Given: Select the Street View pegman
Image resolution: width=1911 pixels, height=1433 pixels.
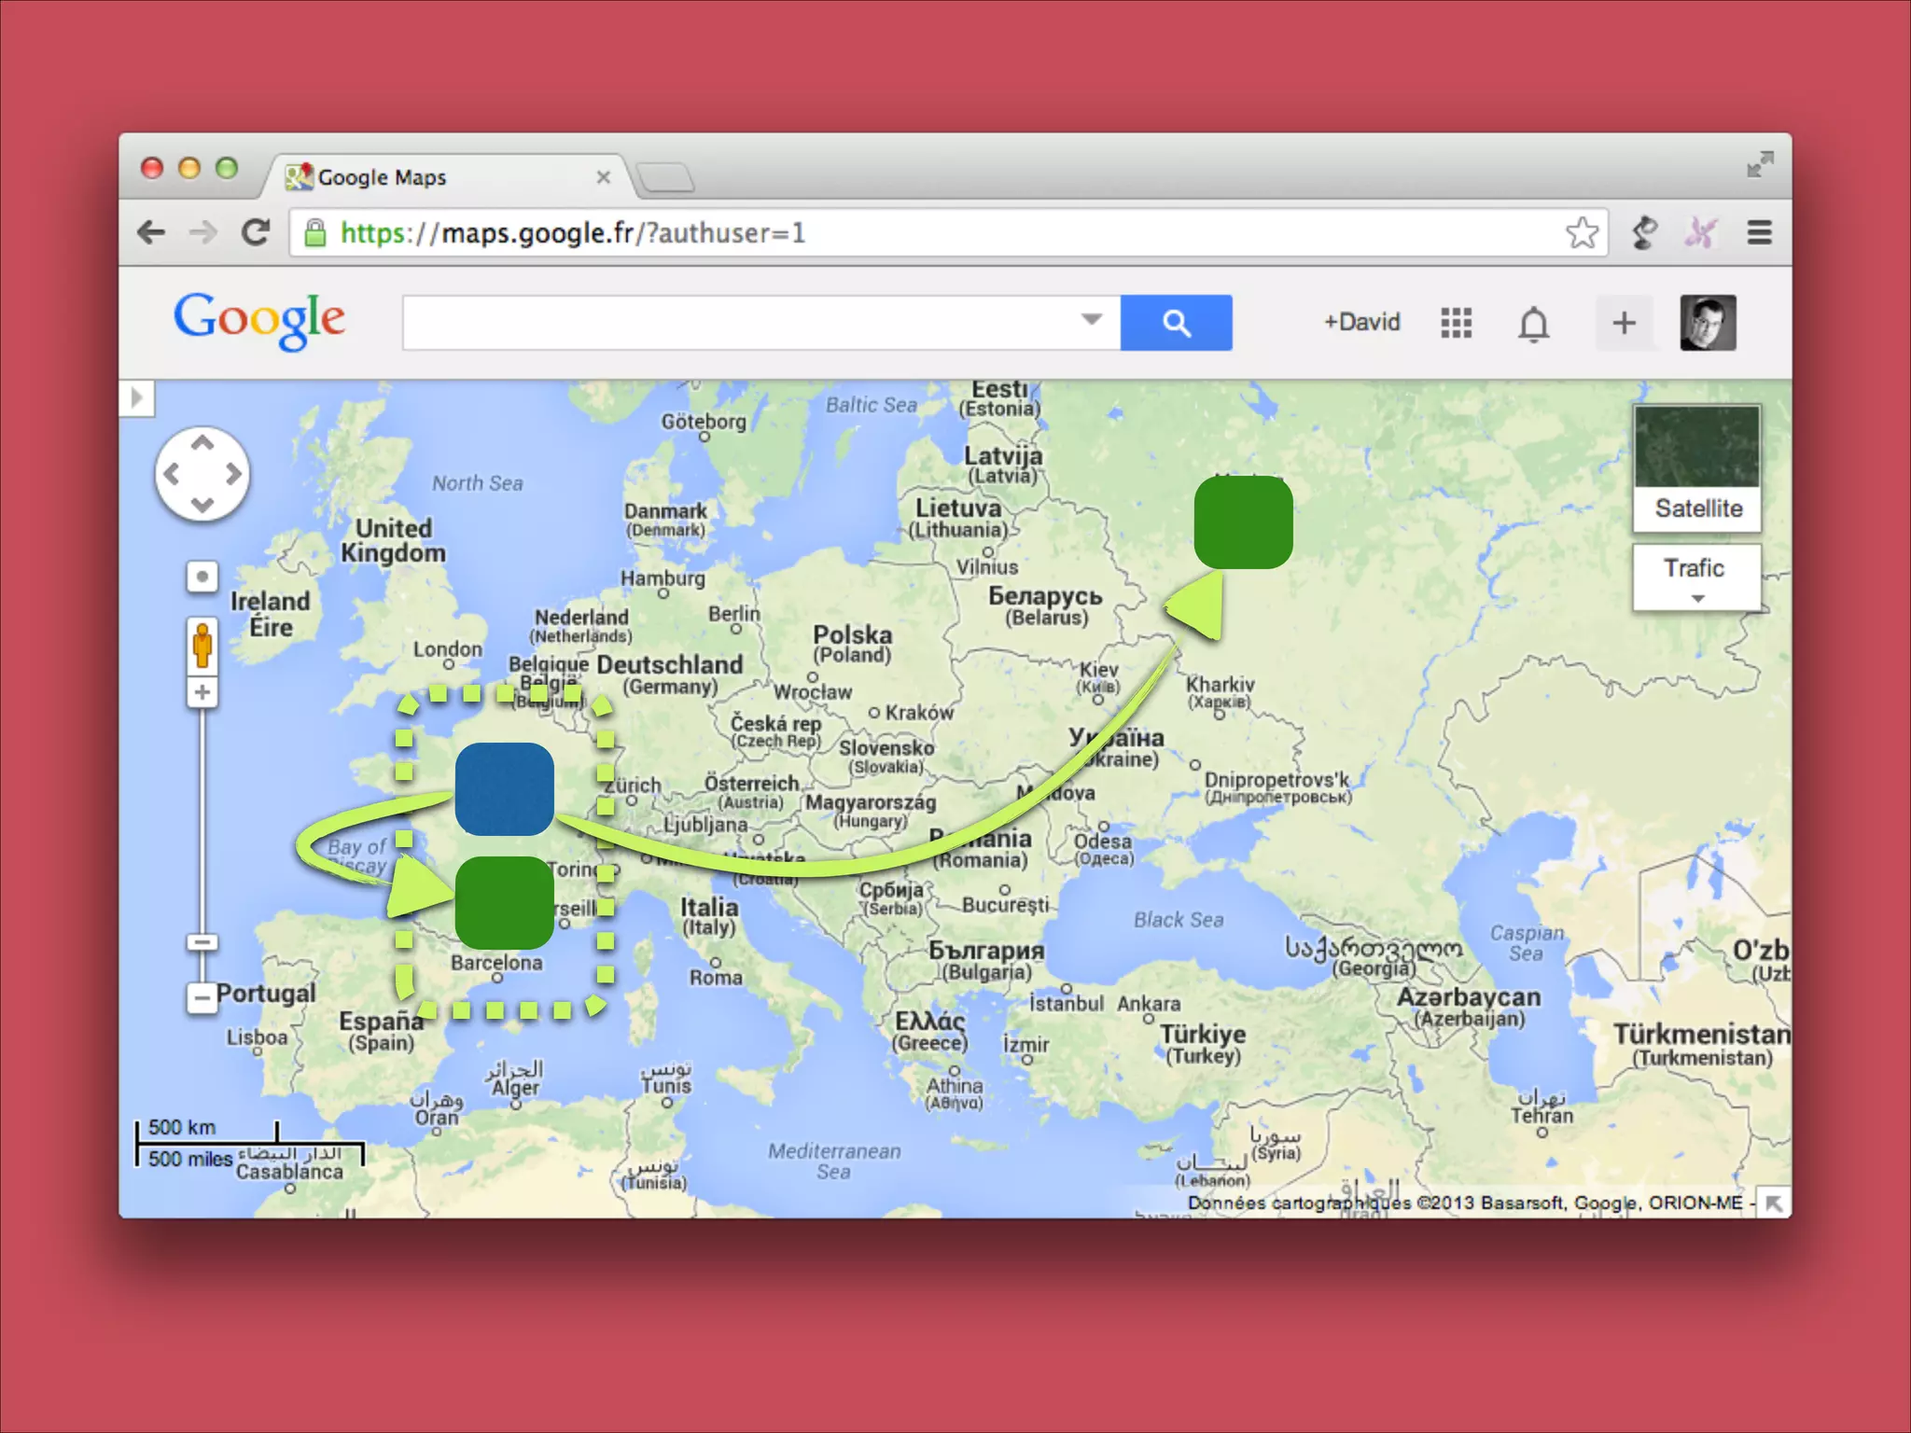Looking at the screenshot, I should pyautogui.click(x=202, y=646).
